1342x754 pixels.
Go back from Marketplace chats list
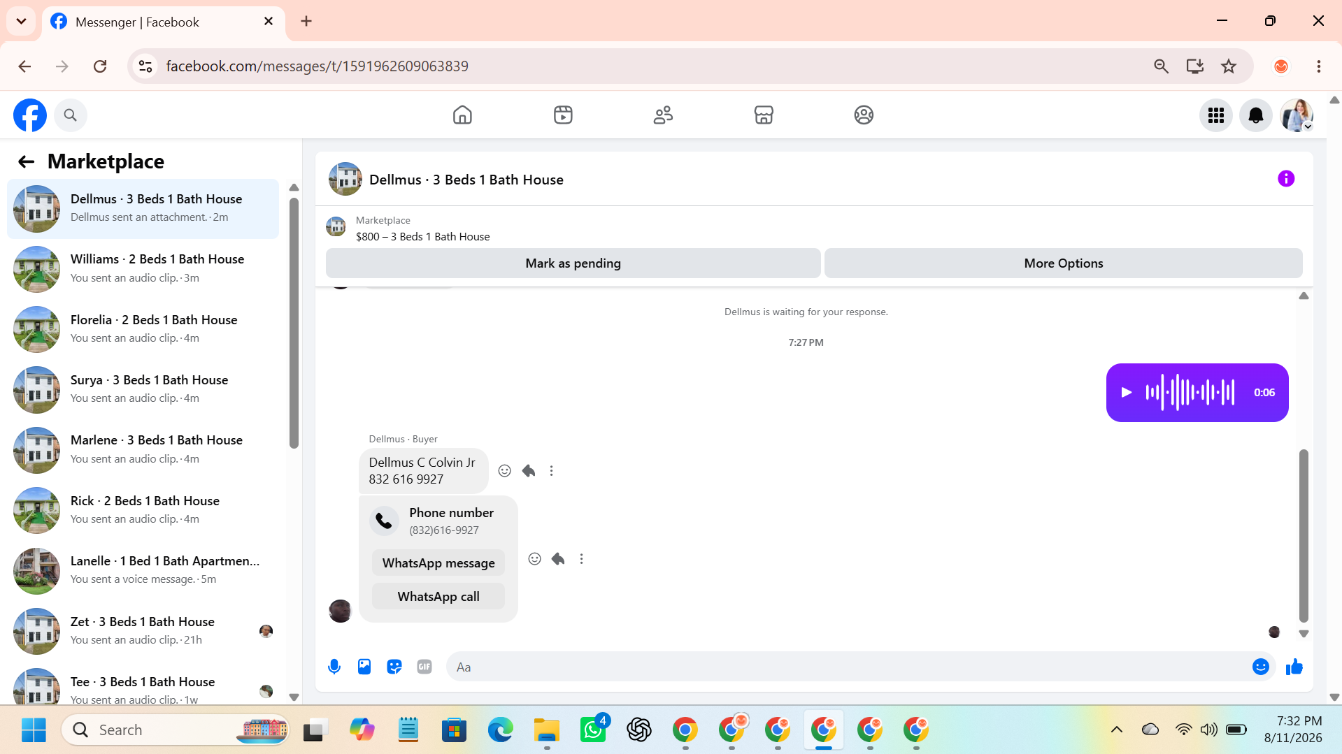[x=26, y=162]
